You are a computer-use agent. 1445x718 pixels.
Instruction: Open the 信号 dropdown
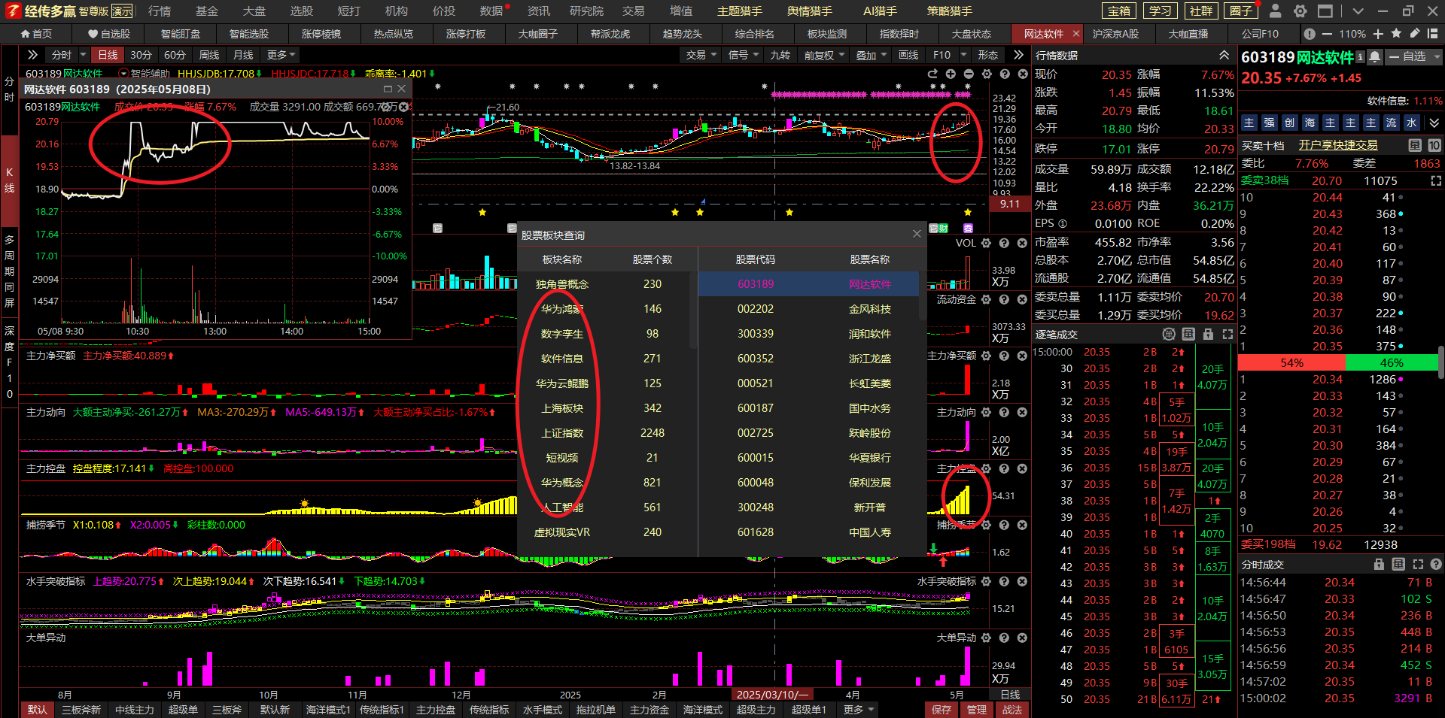(744, 55)
